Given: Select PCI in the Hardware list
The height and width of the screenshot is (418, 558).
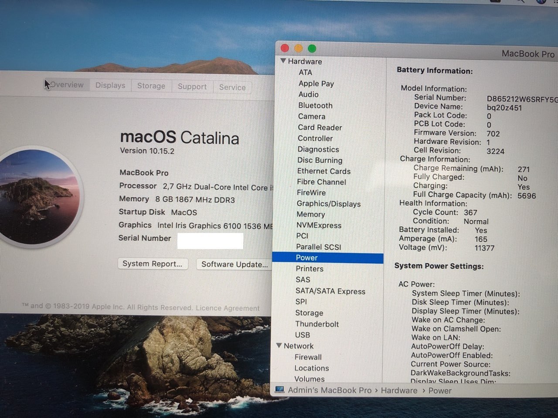Looking at the screenshot, I should coord(302,236).
